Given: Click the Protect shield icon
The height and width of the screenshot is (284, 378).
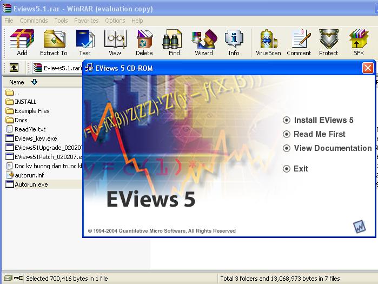Looking at the screenshot, I should pos(329,43).
